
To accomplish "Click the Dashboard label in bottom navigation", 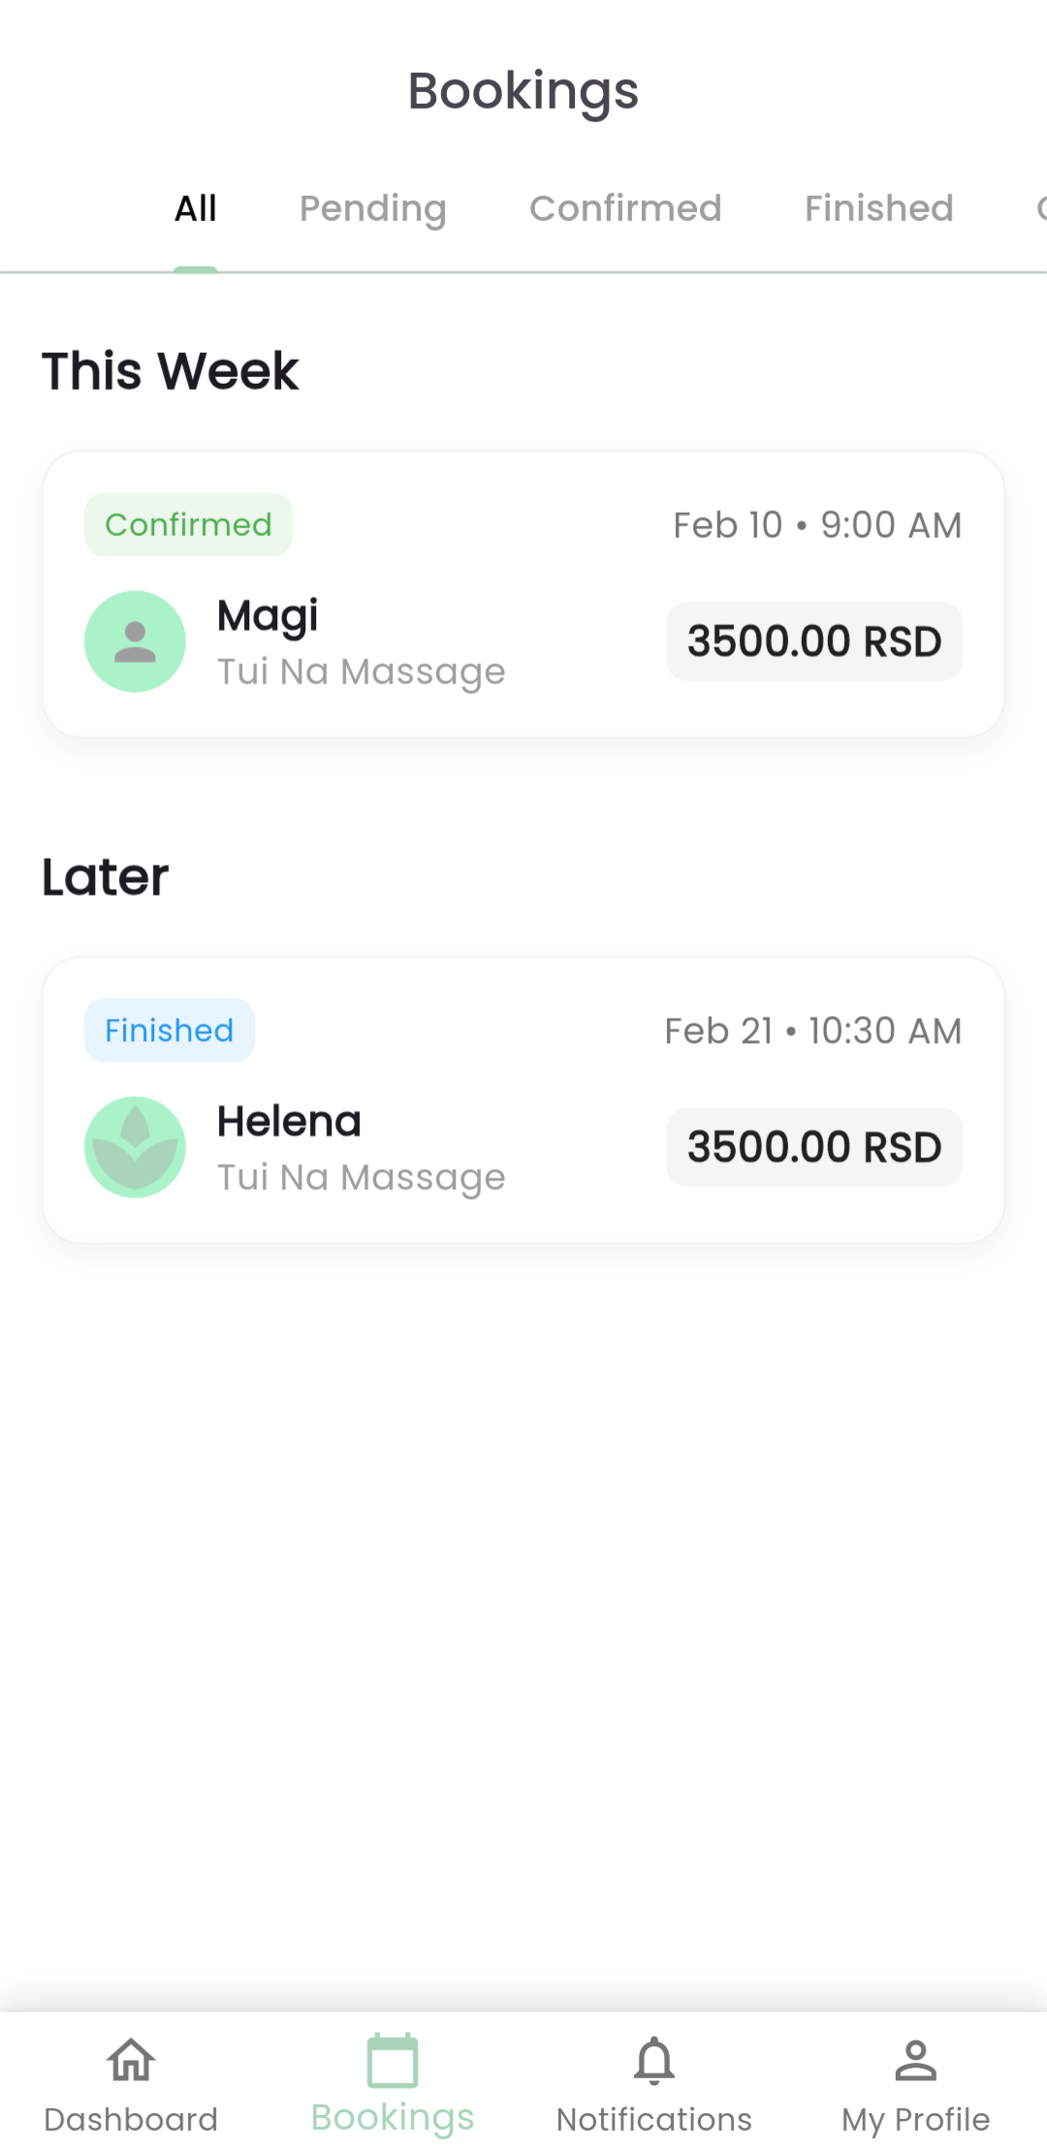I will (x=131, y=2120).
